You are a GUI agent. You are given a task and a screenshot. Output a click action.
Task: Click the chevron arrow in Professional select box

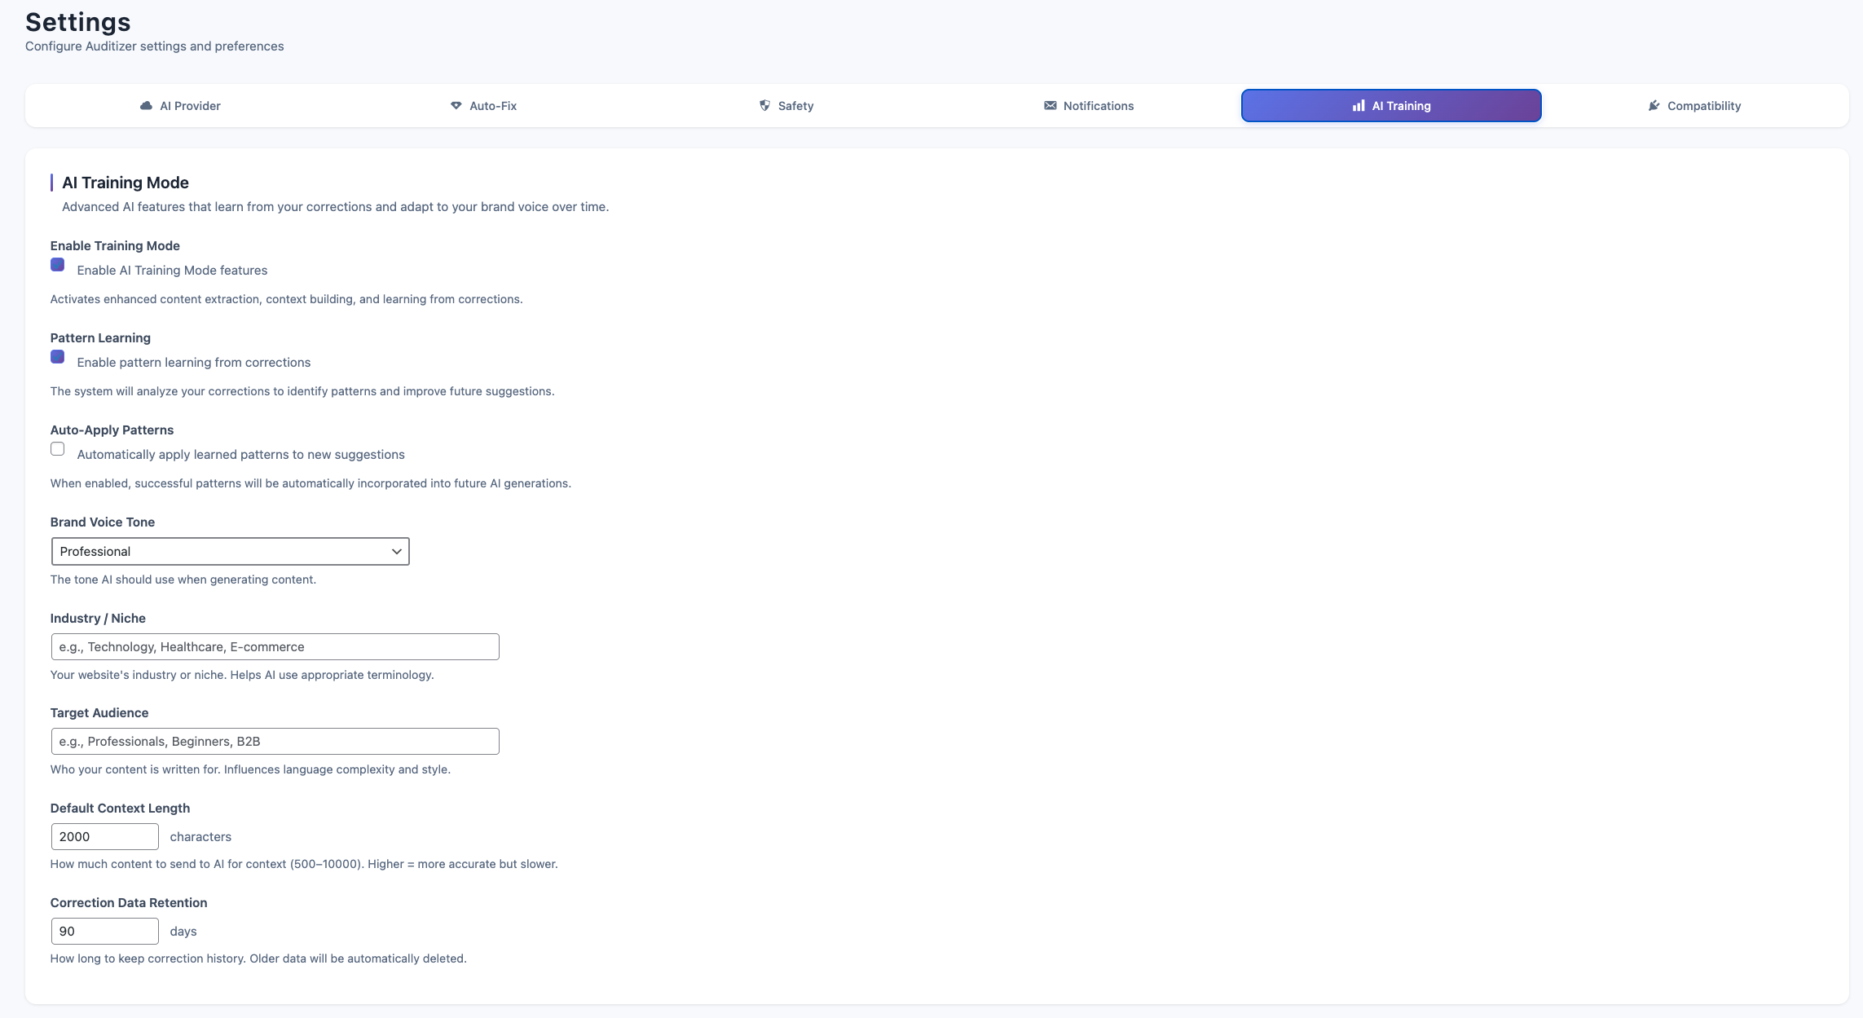click(396, 552)
